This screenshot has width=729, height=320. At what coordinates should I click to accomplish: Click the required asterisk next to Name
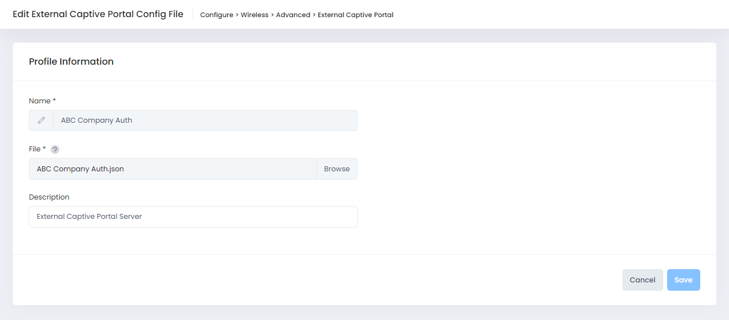tap(54, 101)
